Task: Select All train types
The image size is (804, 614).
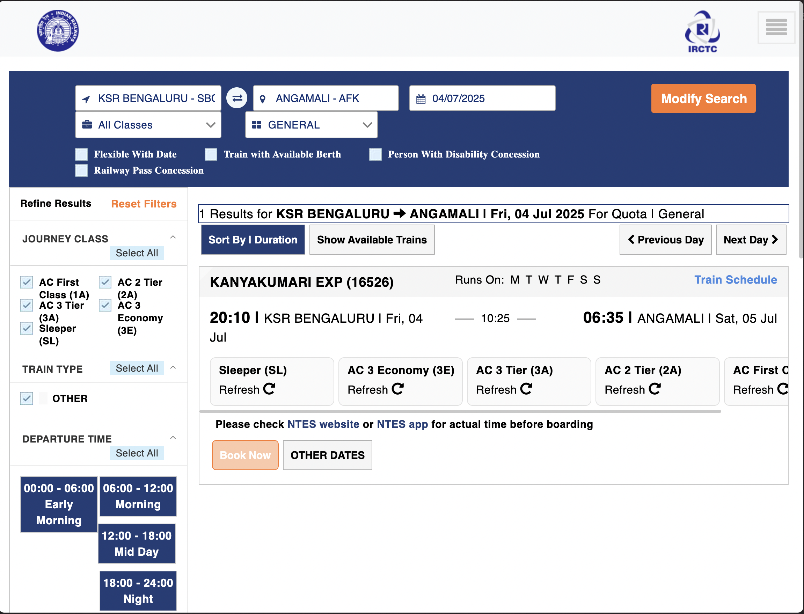Action: click(x=137, y=368)
